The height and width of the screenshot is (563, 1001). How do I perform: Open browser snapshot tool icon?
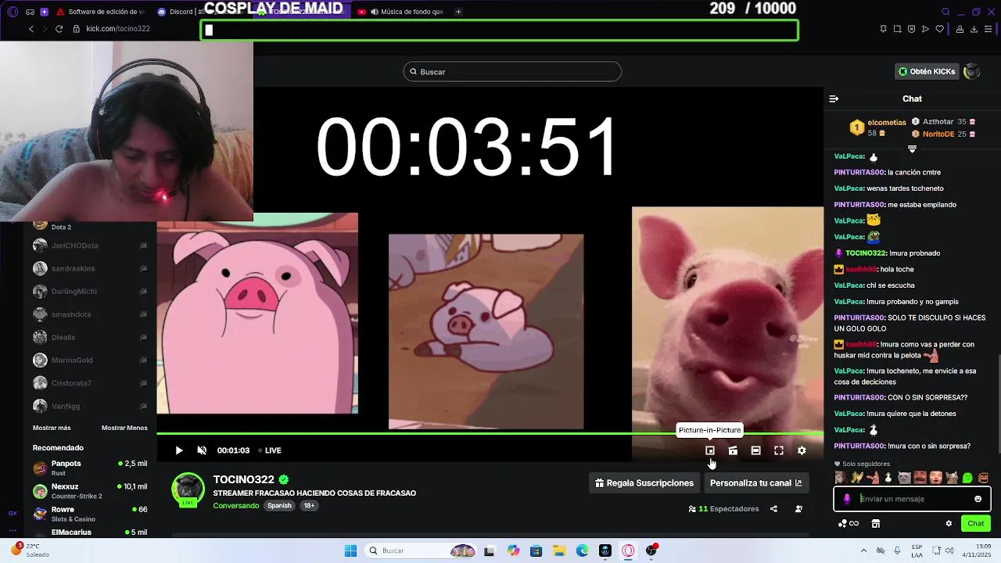(x=897, y=29)
